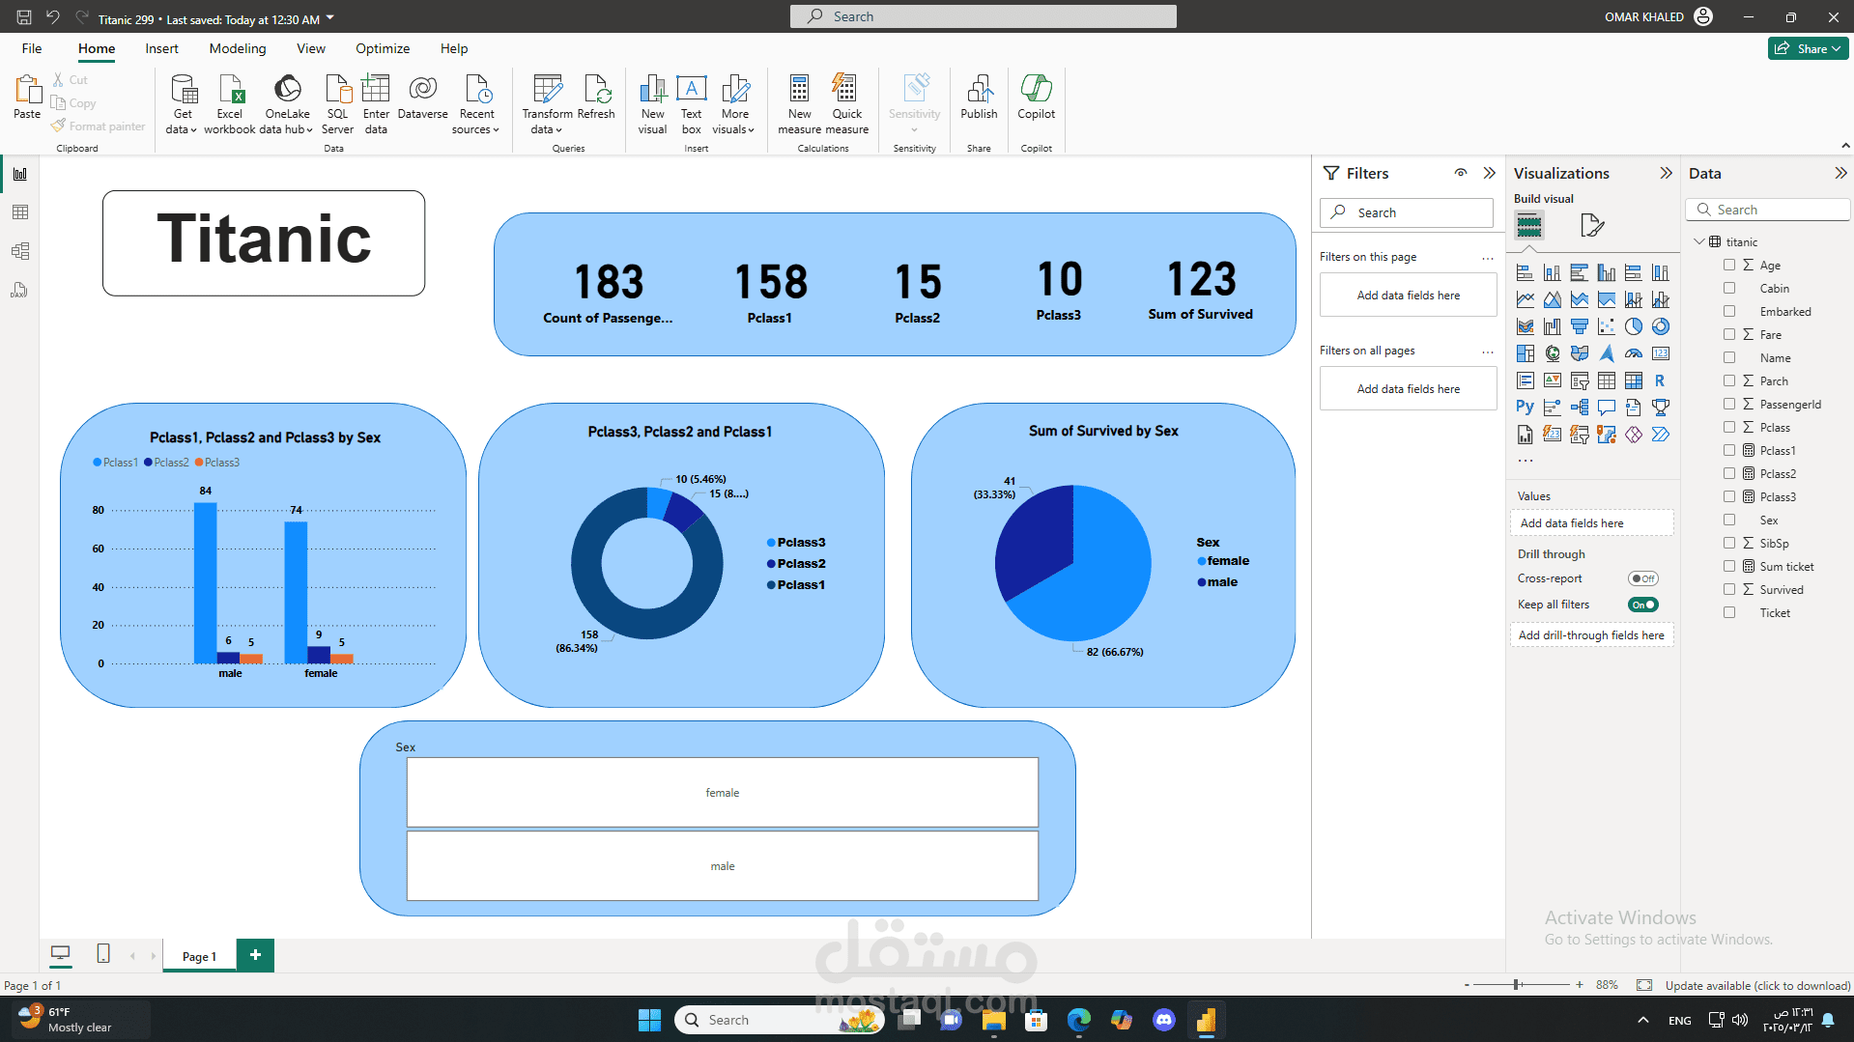Open the Insert ribbon tab
This screenshot has width=1854, height=1042.
tap(161, 48)
